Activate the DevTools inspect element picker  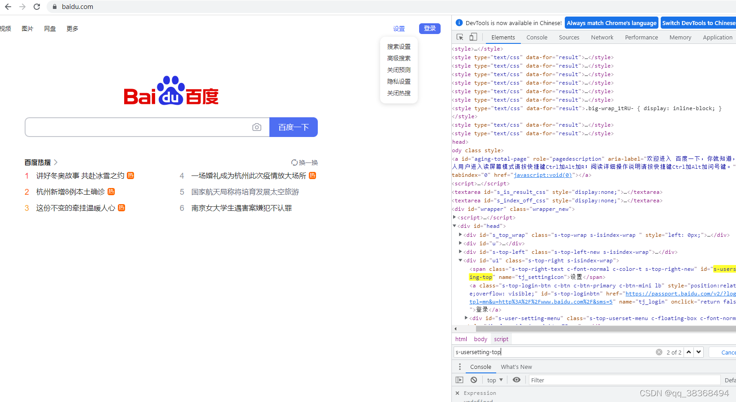(x=460, y=37)
